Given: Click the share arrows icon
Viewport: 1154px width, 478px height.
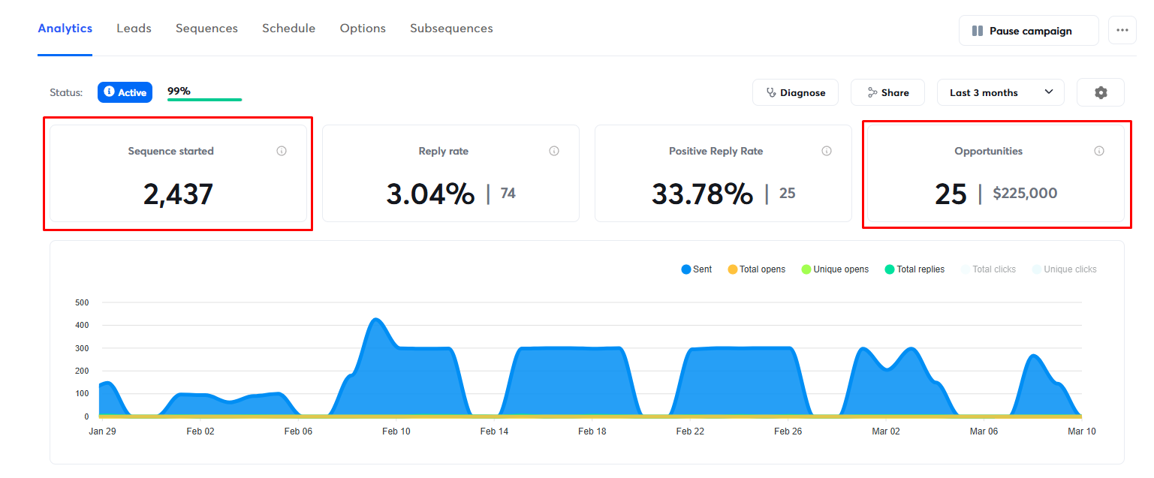Looking at the screenshot, I should pyautogui.click(x=872, y=92).
